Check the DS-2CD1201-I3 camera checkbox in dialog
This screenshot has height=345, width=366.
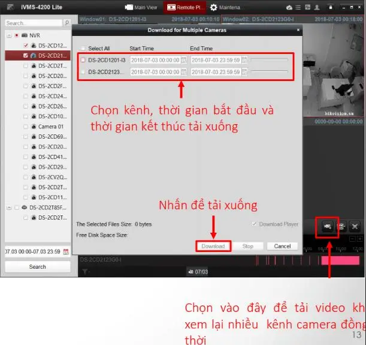pyautogui.click(x=83, y=60)
